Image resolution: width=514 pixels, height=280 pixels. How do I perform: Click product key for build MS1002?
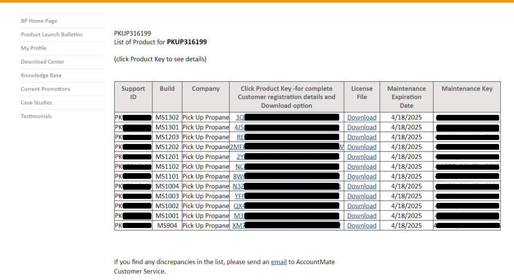point(239,206)
